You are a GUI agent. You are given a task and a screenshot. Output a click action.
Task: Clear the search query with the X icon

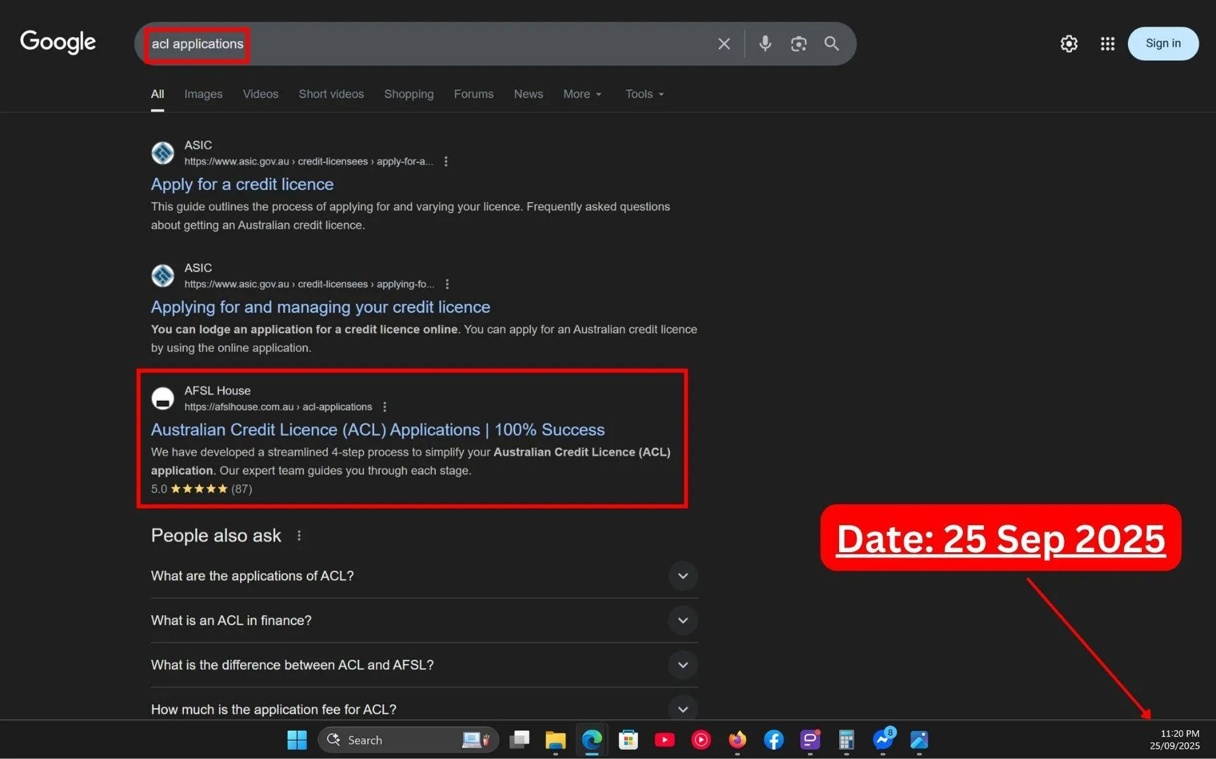point(723,44)
